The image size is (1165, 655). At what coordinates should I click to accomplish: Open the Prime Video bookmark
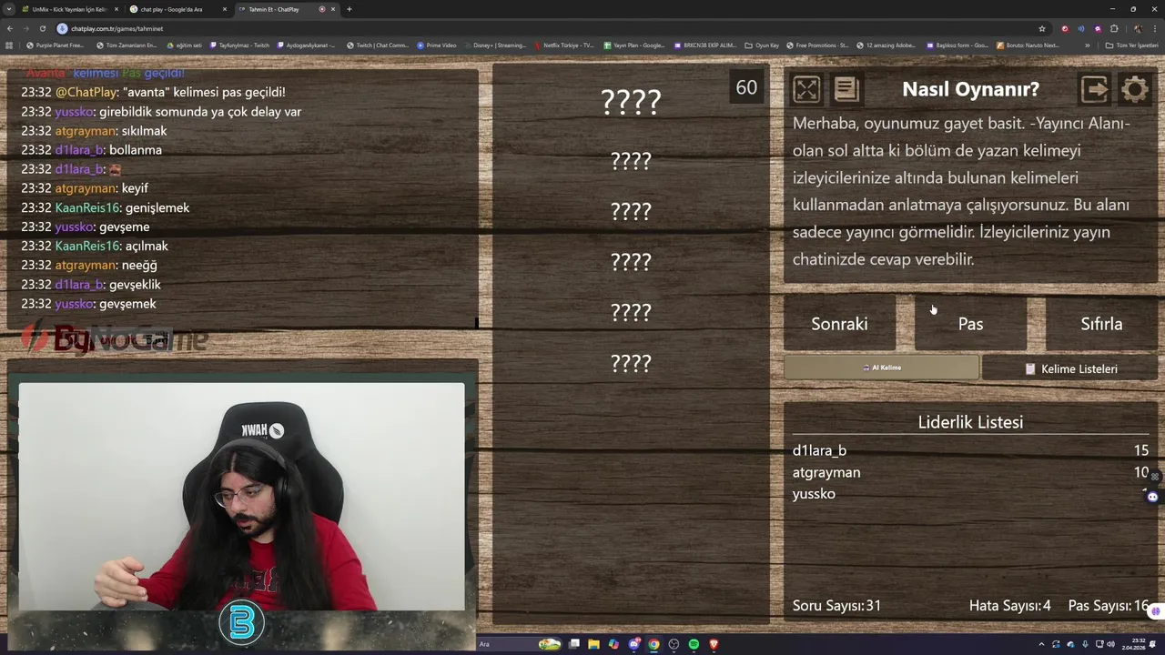point(437,45)
